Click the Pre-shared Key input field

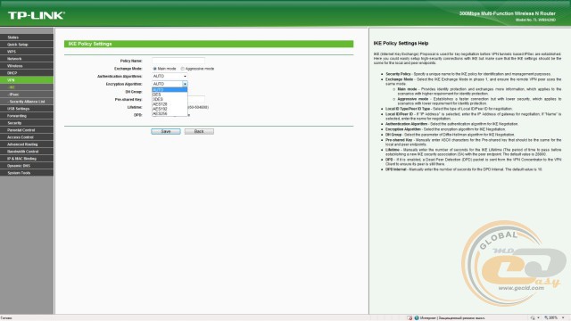pos(196,99)
